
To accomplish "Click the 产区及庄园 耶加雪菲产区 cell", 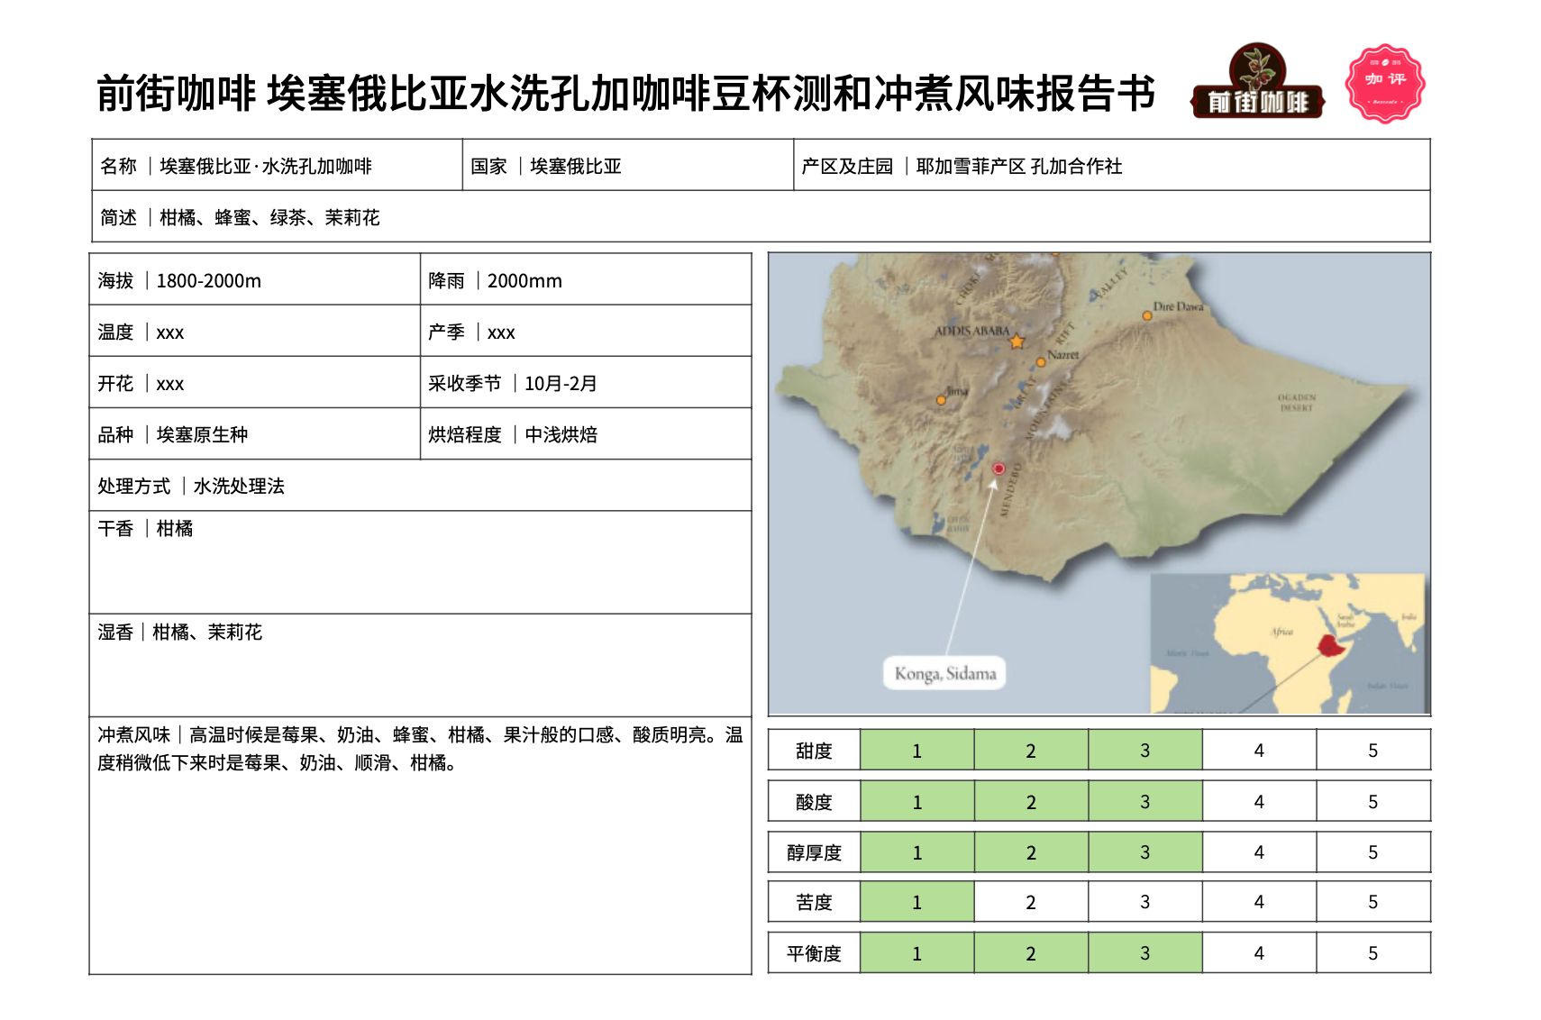I will click(1112, 166).
